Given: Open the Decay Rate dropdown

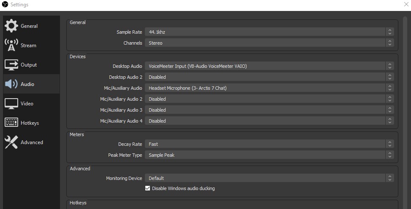Looking at the screenshot, I should coord(269,144).
